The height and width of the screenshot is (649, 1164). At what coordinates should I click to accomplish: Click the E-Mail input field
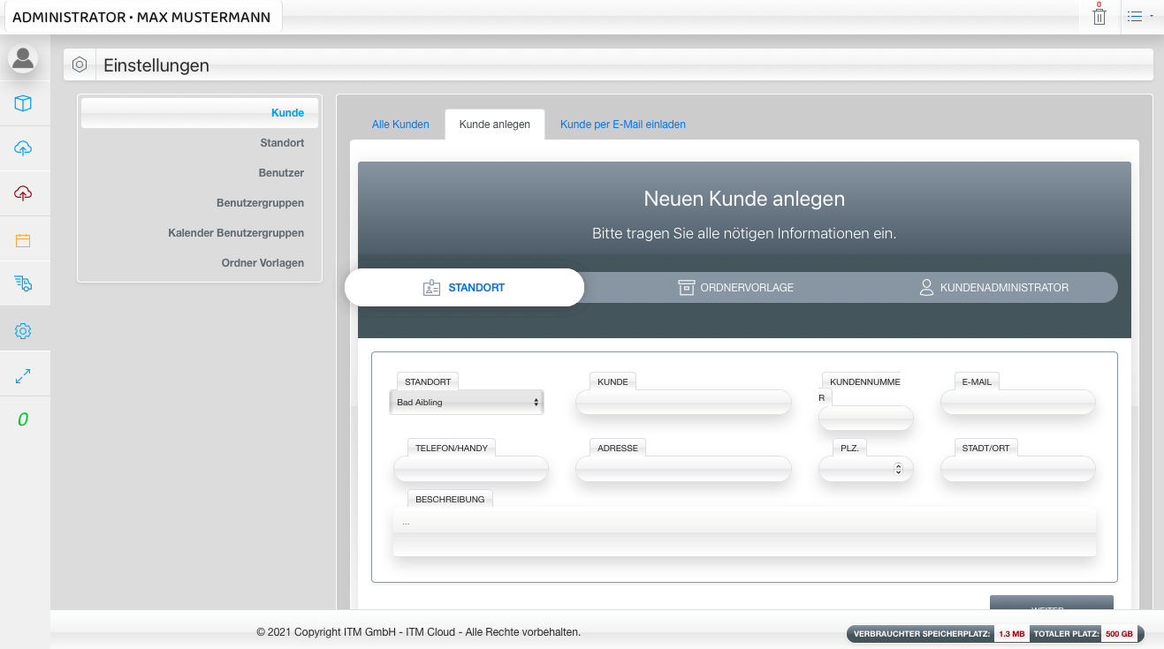[x=1017, y=403]
